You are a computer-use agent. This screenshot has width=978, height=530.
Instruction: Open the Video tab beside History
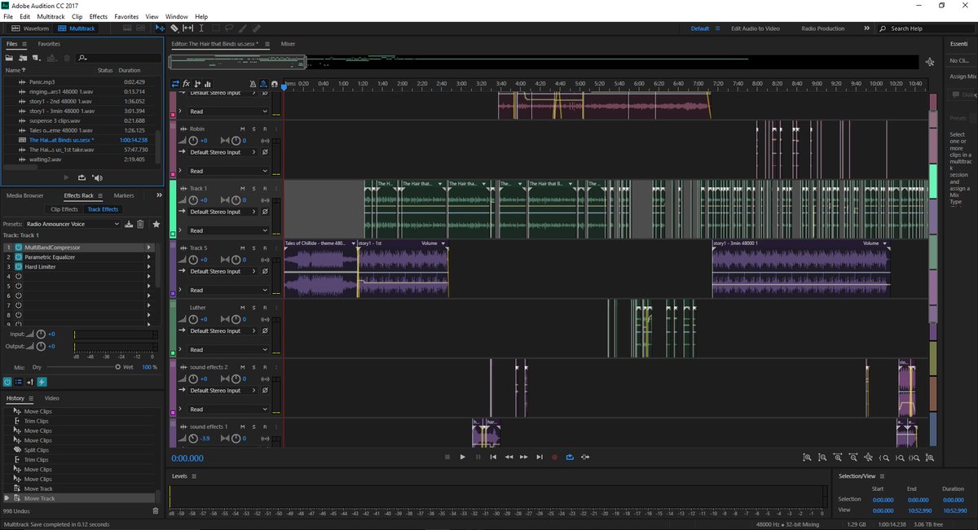coord(51,398)
